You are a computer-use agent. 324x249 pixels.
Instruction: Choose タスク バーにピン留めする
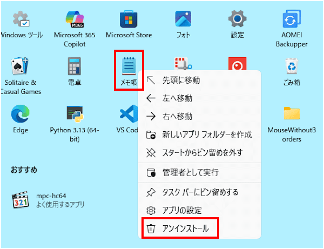click(x=200, y=192)
